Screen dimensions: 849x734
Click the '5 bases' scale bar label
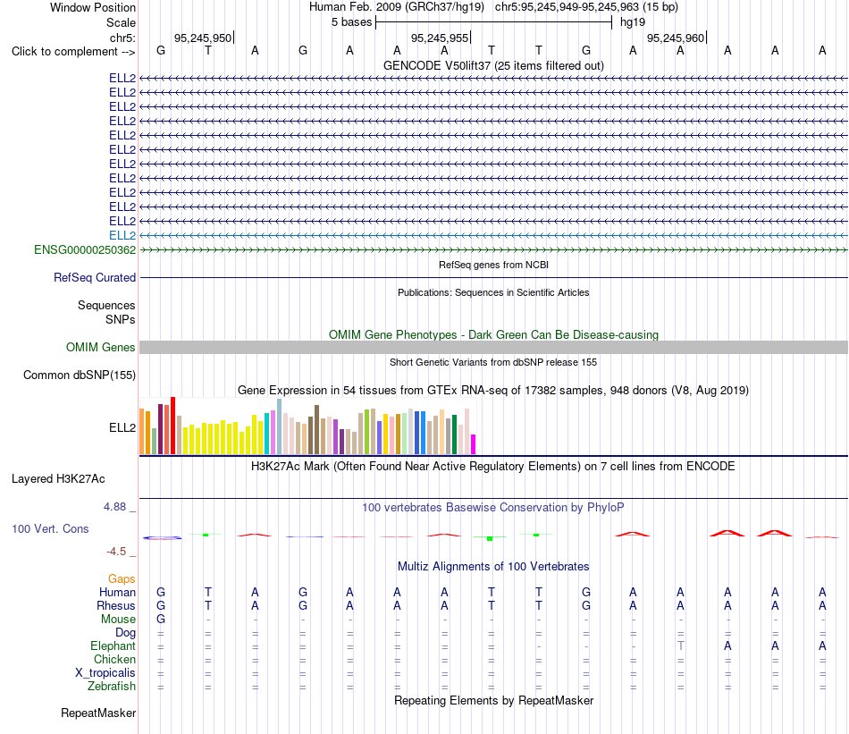[x=351, y=22]
